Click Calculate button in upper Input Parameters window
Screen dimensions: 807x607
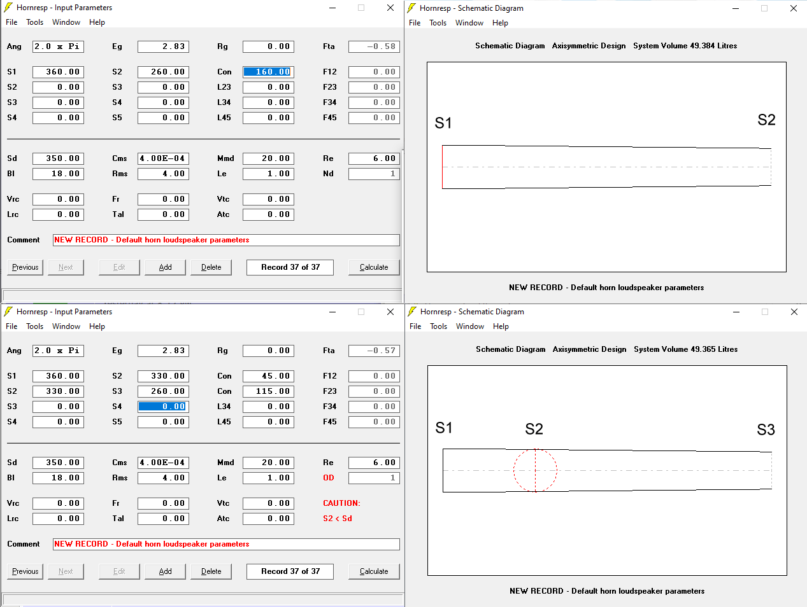click(374, 267)
